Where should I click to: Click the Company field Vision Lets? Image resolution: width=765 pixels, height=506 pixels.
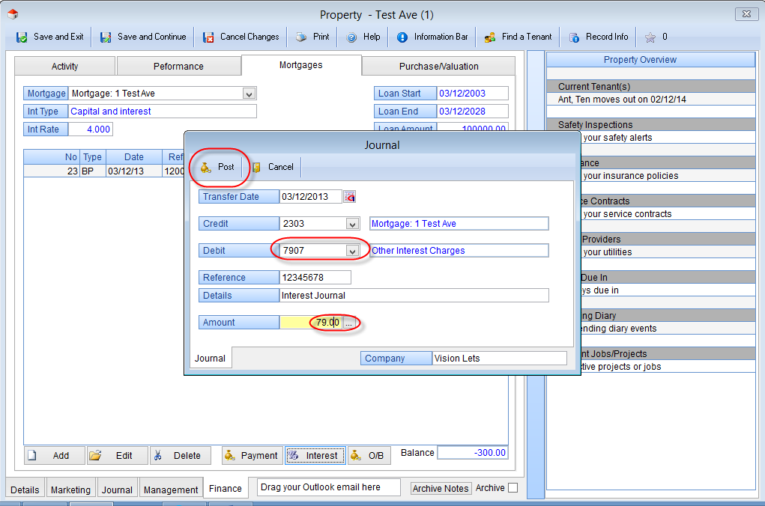coord(500,359)
